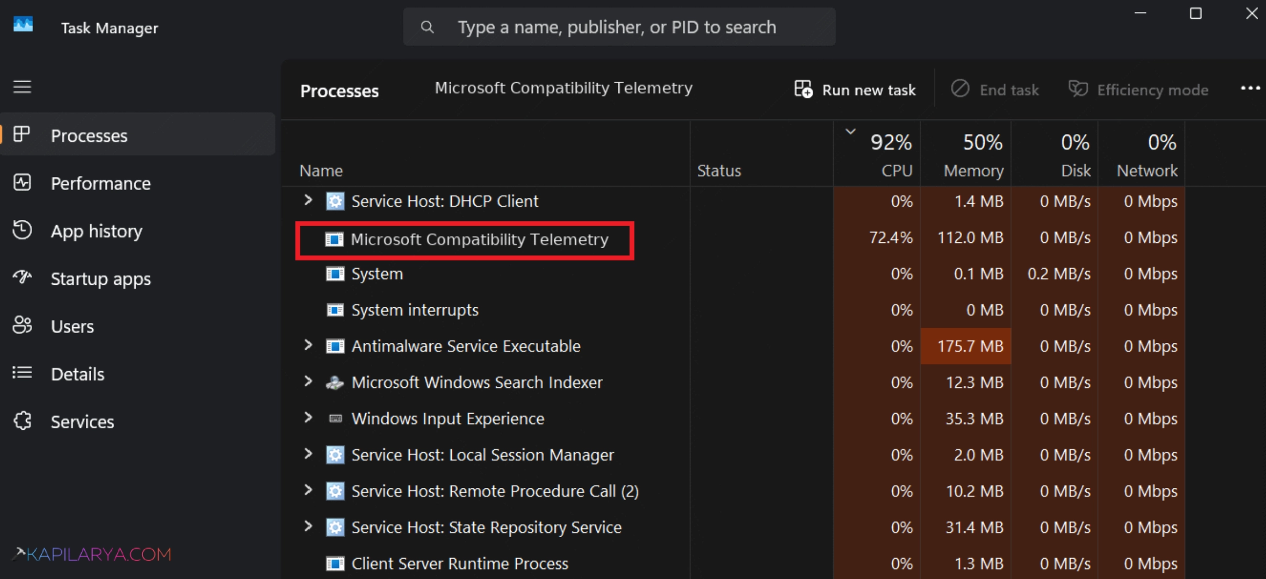Click the State Repository Service gear icon
This screenshot has width=1266, height=579.
[335, 527]
